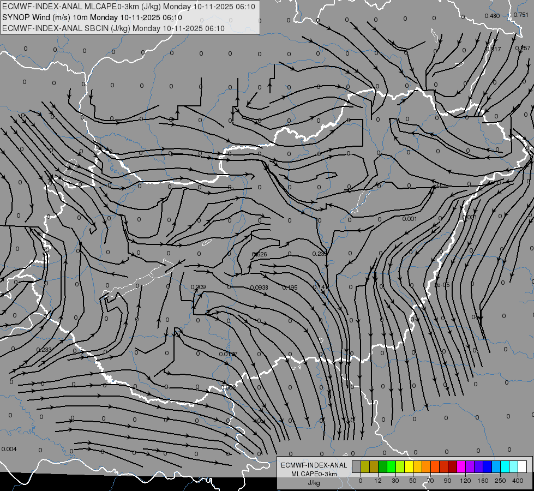Click the '0.233' value on the map
This screenshot has height=491, width=534.
[44, 350]
